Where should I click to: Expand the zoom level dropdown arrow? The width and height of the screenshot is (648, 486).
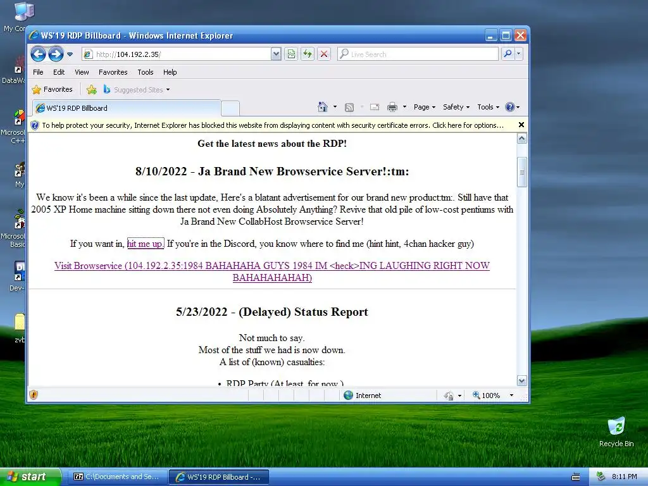[511, 396]
